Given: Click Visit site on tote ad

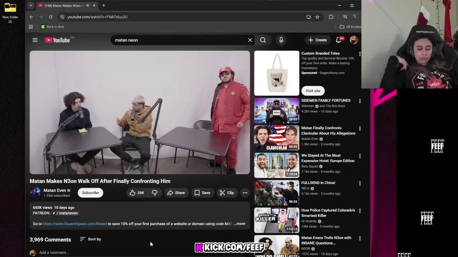Looking at the screenshot, I should pos(313,91).
